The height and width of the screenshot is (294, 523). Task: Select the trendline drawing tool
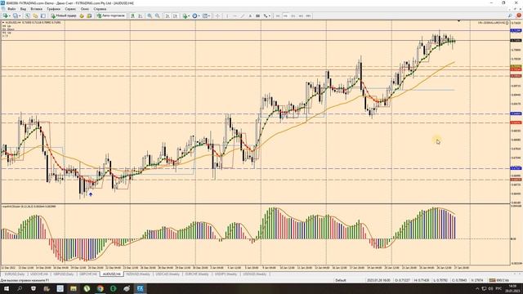pyautogui.click(x=243, y=16)
